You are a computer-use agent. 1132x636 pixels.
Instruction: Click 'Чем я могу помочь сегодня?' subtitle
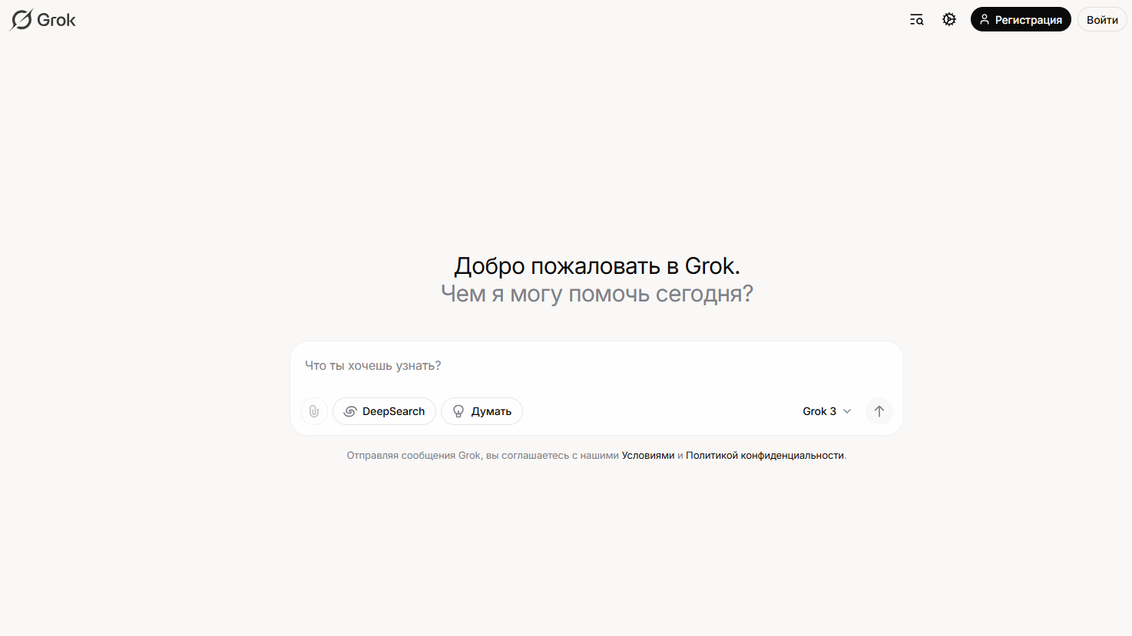coord(597,294)
